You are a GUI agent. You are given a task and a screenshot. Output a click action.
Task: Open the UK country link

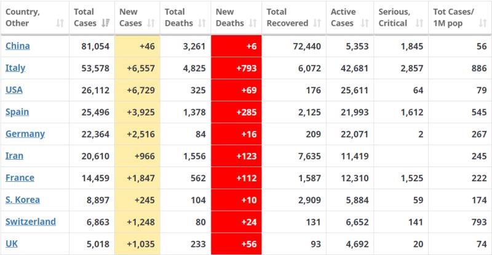(x=11, y=244)
